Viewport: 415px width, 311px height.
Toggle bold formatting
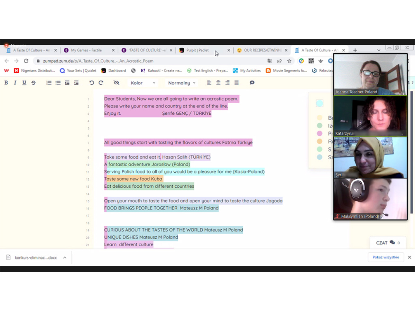point(6,83)
